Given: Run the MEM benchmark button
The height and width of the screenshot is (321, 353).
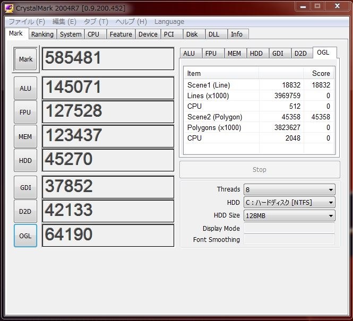Looking at the screenshot, I should pos(25,136).
